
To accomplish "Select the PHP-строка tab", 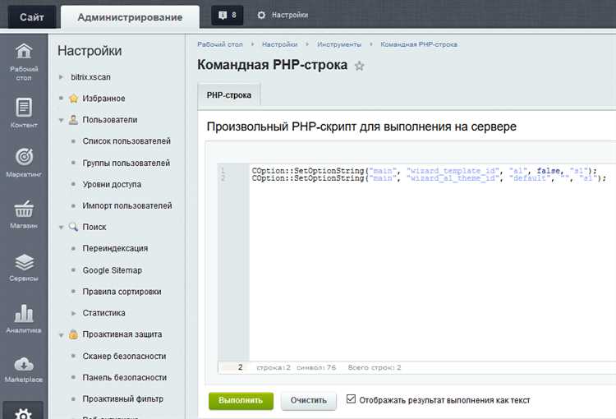I will click(229, 94).
